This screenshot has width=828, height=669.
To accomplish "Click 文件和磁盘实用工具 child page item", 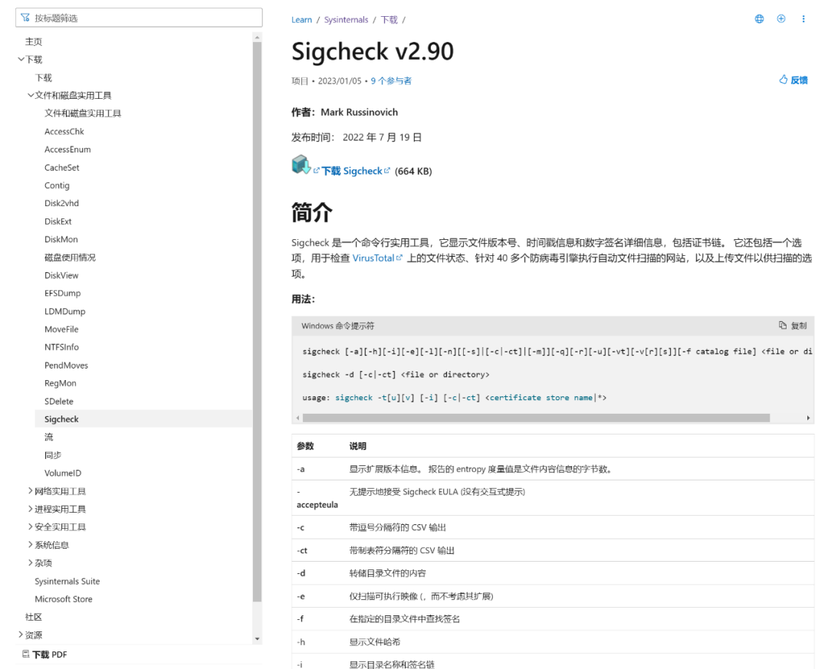I will [83, 113].
